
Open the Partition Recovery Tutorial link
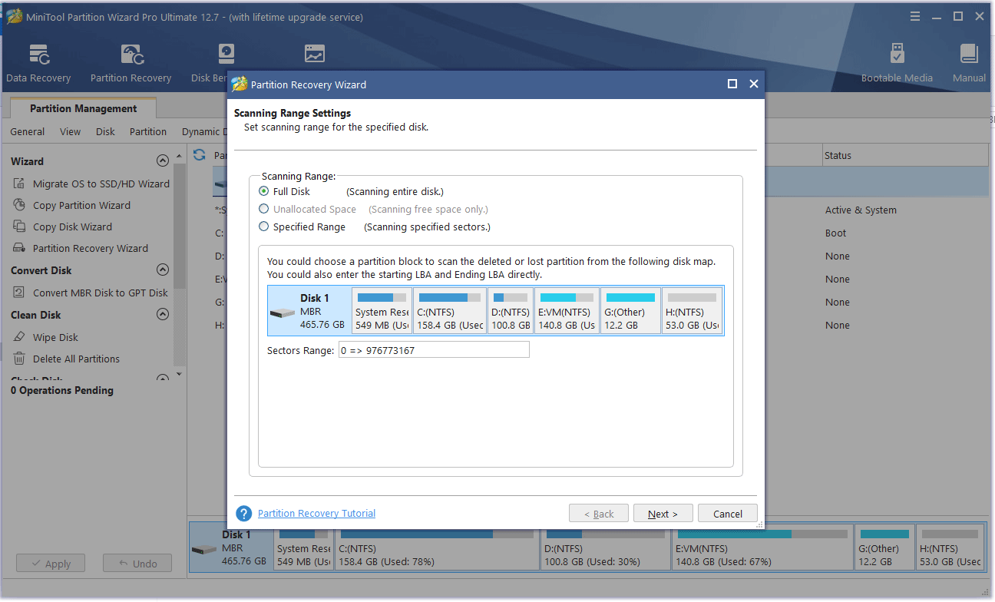tap(316, 513)
